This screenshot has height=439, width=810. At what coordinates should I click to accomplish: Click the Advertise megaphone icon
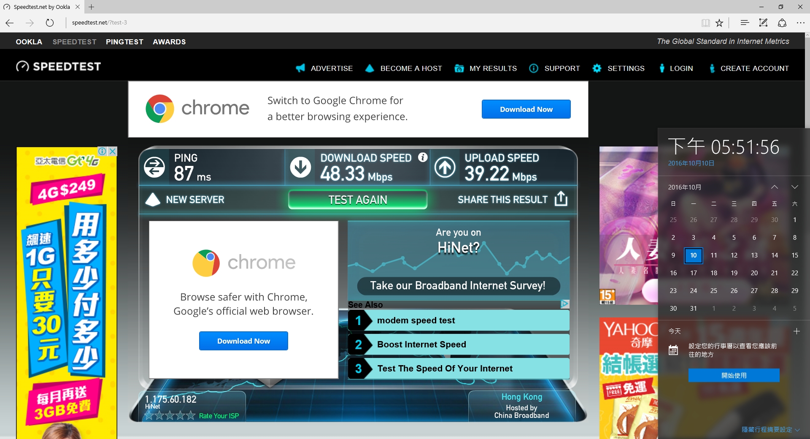click(x=300, y=68)
